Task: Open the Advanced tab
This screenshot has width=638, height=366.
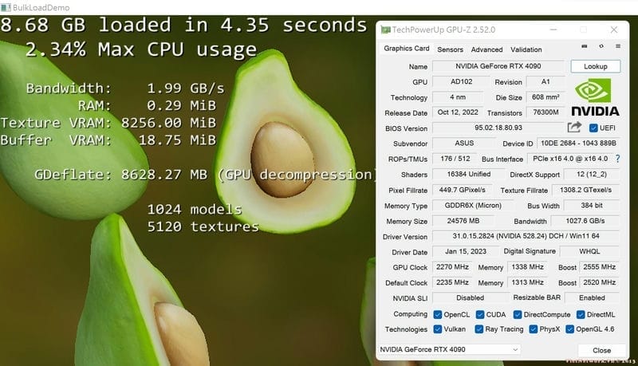Action: tap(486, 49)
